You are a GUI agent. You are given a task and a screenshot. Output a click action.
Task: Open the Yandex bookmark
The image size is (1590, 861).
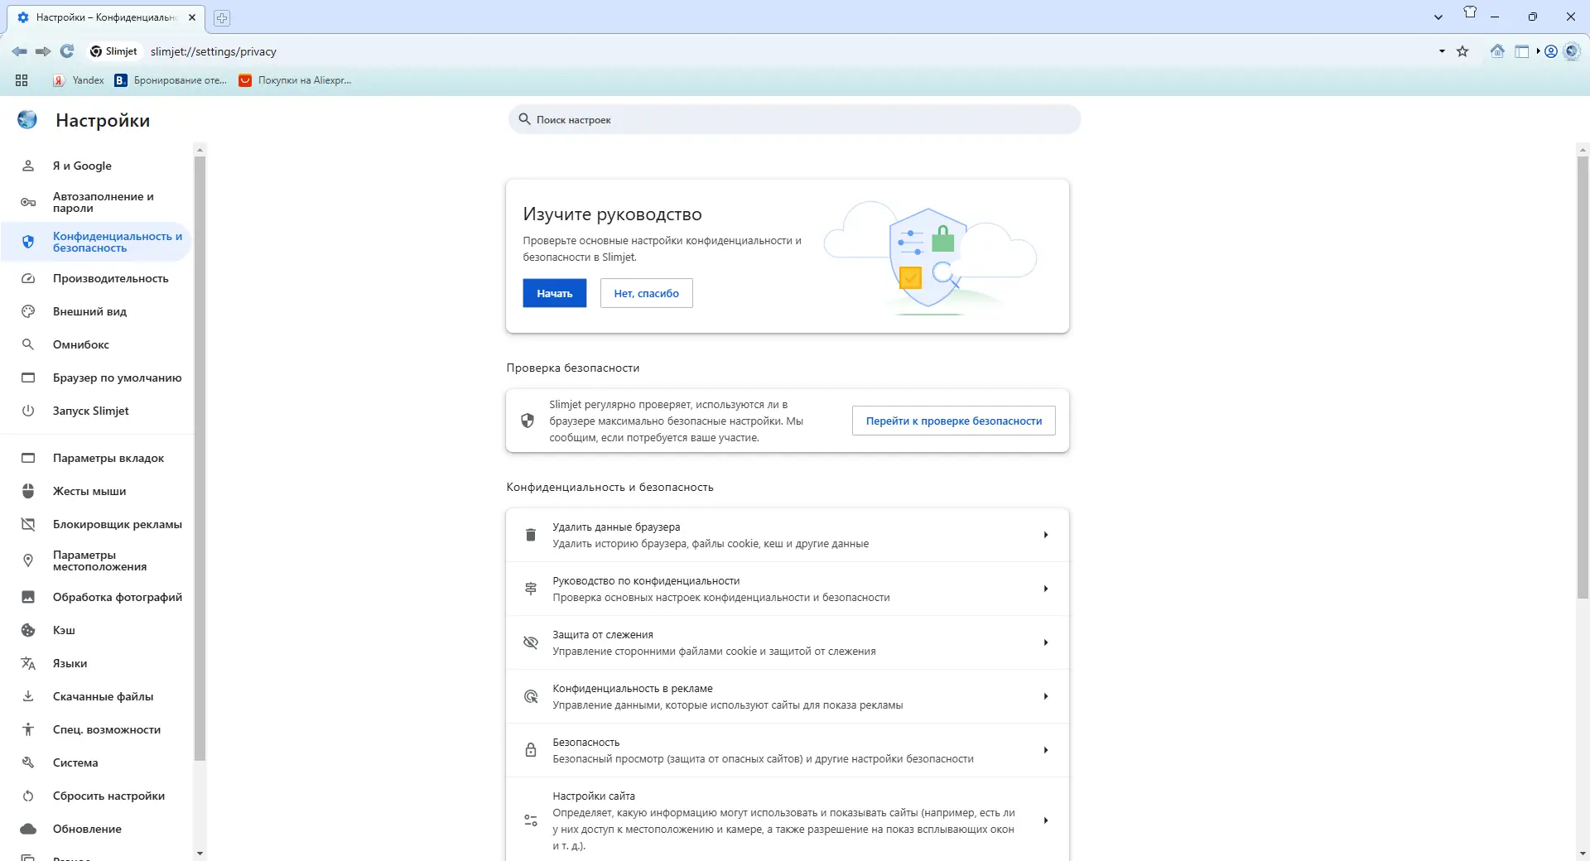pyautogui.click(x=78, y=80)
